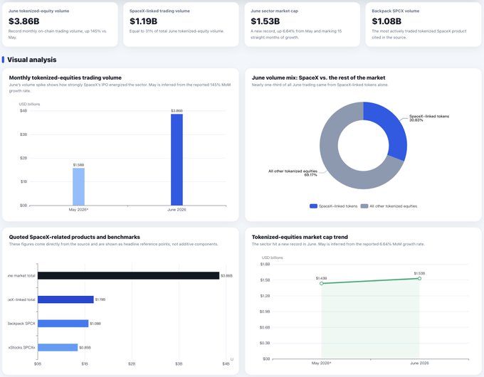Click 'May 2026*' axis label in market cap chart
This screenshot has height=377, width=484.
[x=321, y=363]
